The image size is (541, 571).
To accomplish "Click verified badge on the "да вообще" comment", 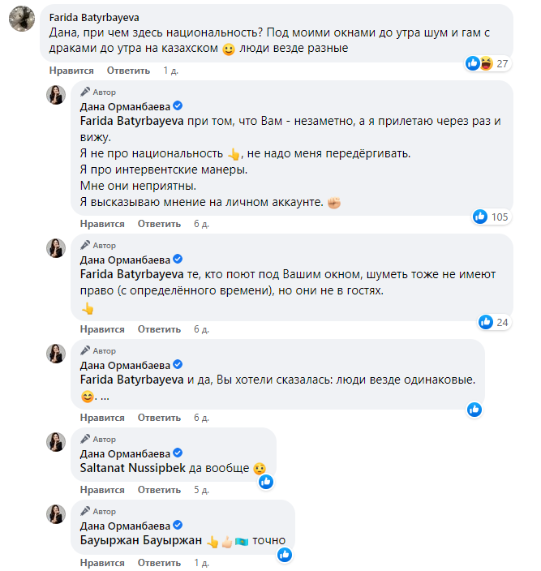I will pyautogui.click(x=178, y=453).
